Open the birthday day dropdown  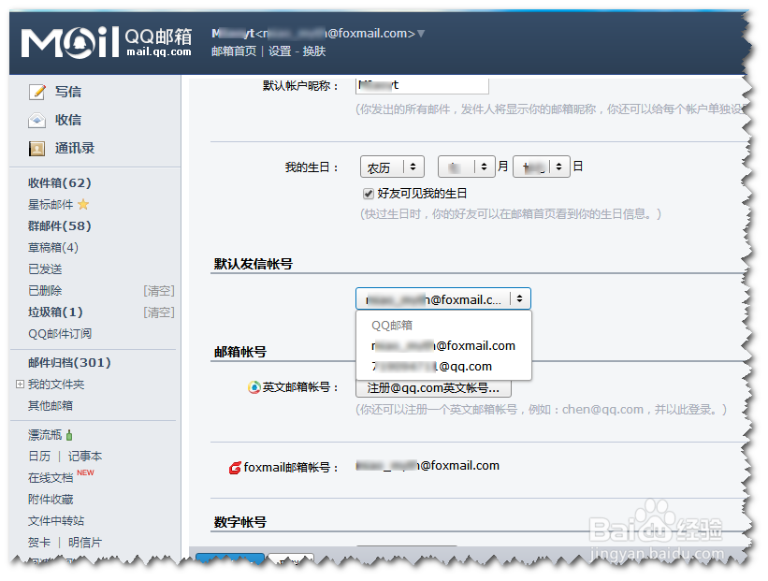click(x=542, y=167)
